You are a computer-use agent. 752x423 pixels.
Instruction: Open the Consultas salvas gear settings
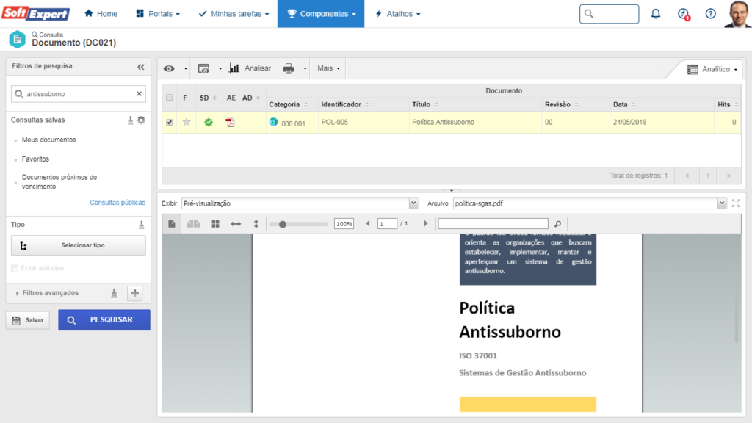(141, 120)
